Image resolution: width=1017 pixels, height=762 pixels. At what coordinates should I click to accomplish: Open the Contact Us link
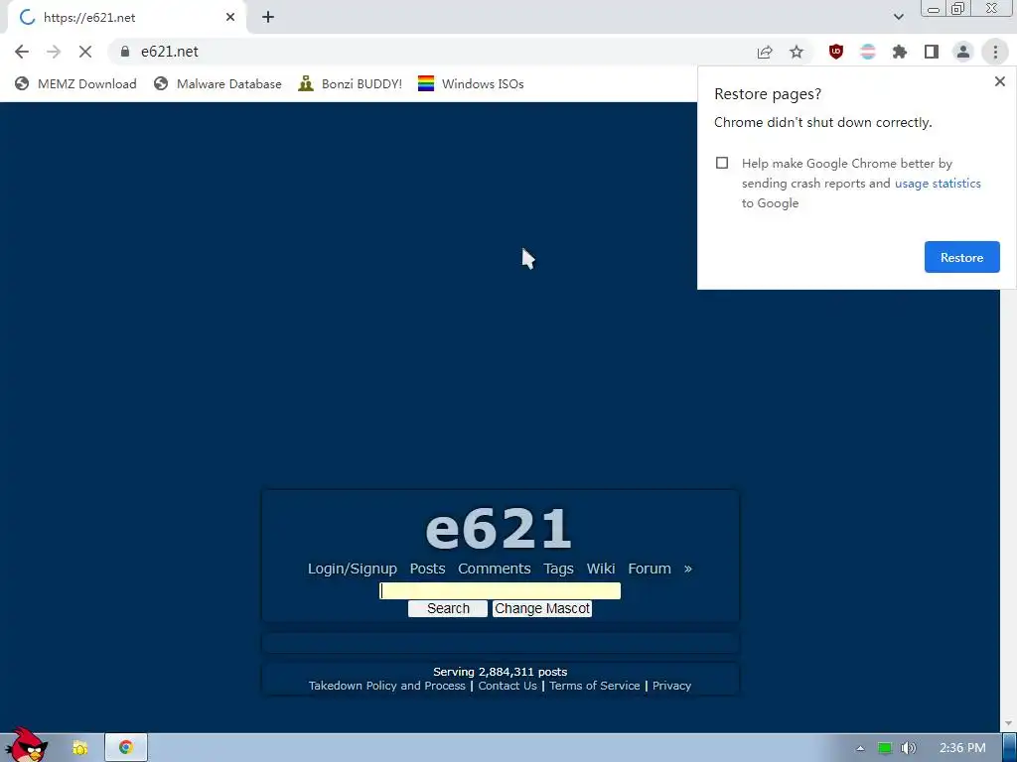point(508,686)
